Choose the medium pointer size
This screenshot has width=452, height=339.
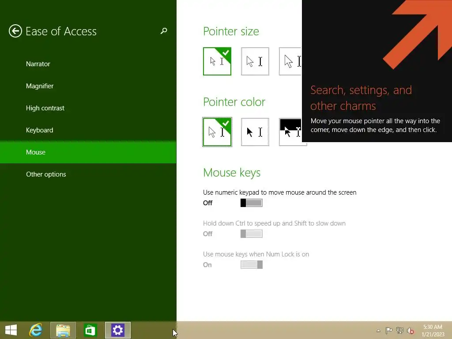pyautogui.click(x=255, y=61)
